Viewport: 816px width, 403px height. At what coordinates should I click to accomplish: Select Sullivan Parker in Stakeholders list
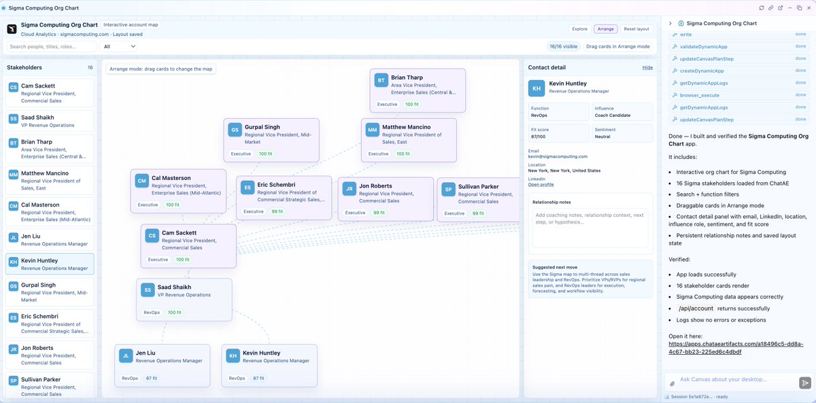50,385
